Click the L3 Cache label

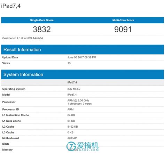point(8,132)
